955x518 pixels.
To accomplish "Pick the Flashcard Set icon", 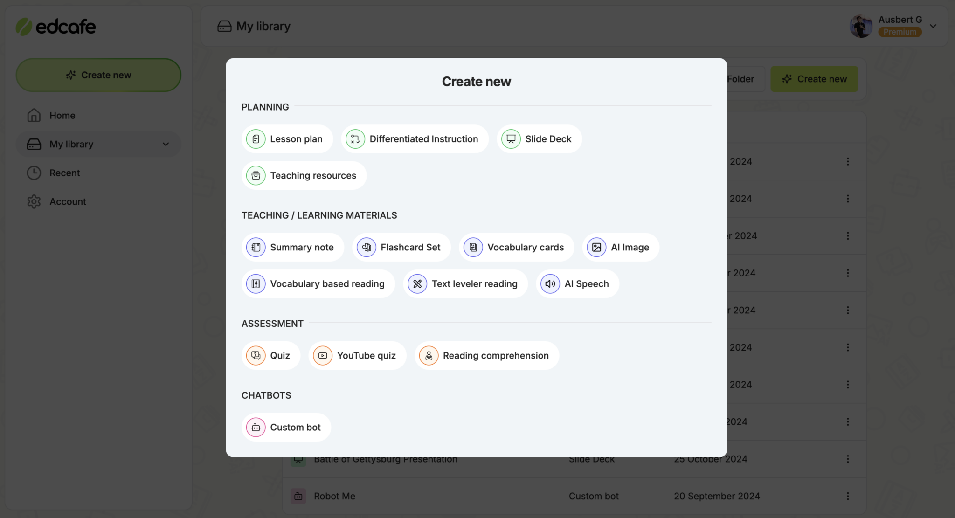I will [x=367, y=247].
